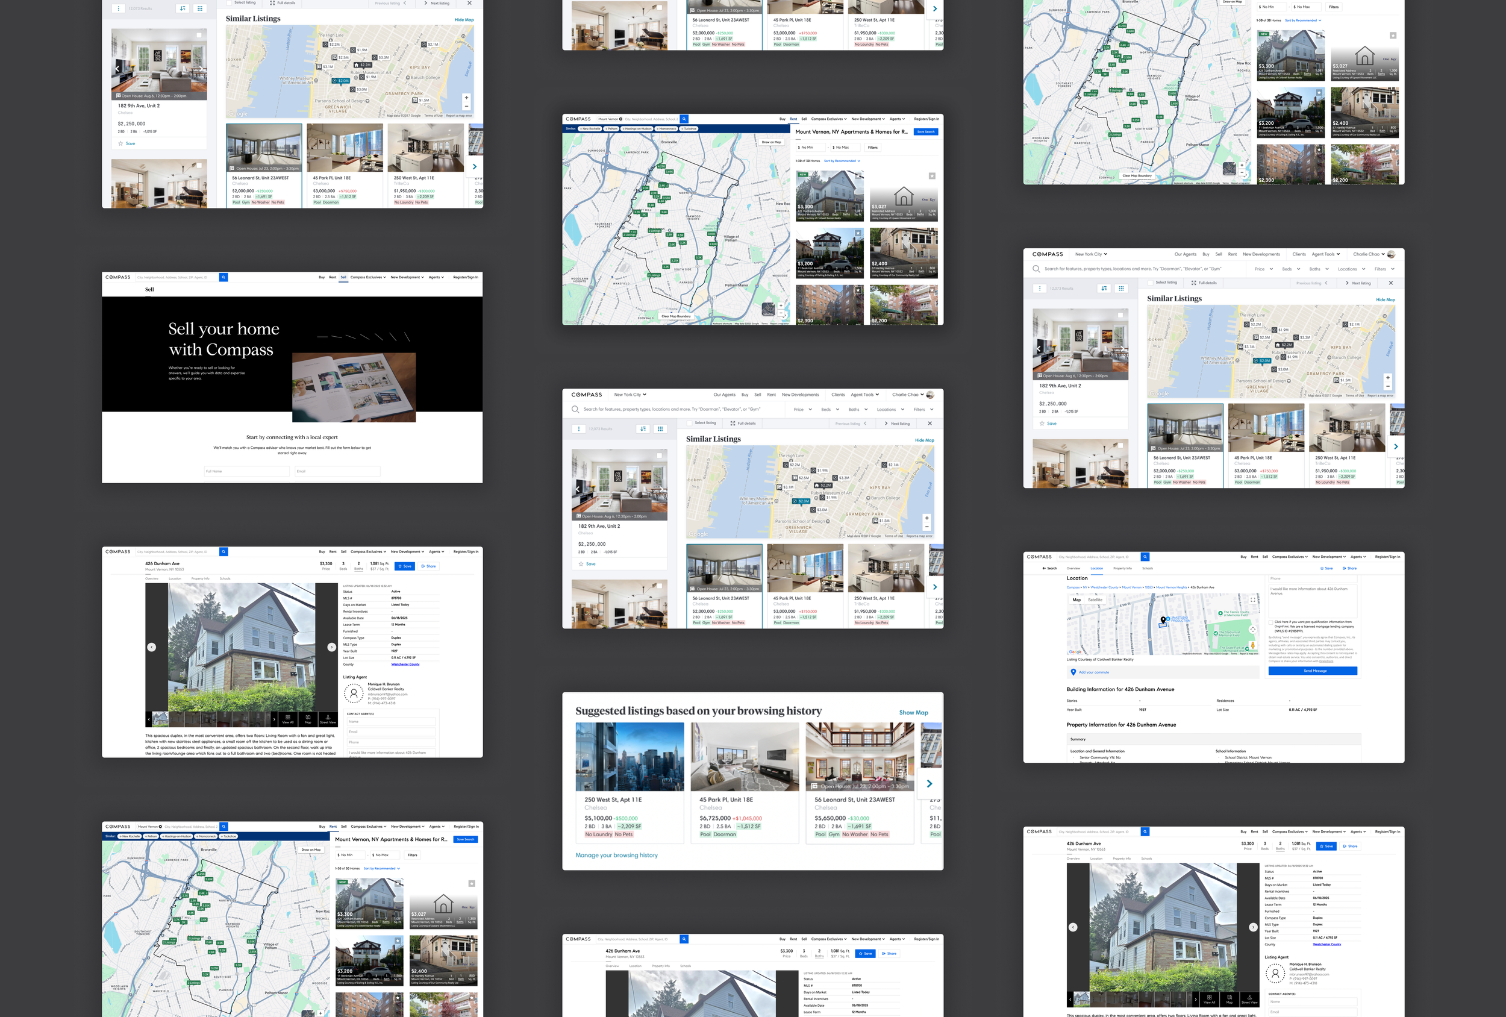
Task: Expand the location map to fullscreen
Action: click(x=1252, y=600)
